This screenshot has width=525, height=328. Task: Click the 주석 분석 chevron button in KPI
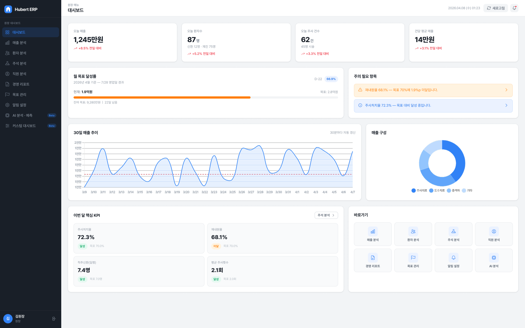point(326,215)
